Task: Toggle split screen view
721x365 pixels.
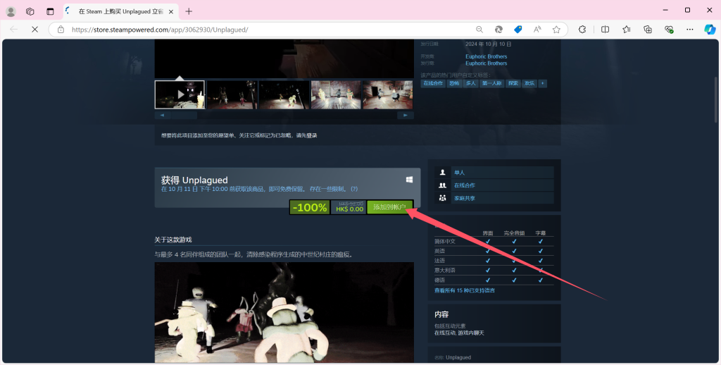Action: click(x=605, y=30)
